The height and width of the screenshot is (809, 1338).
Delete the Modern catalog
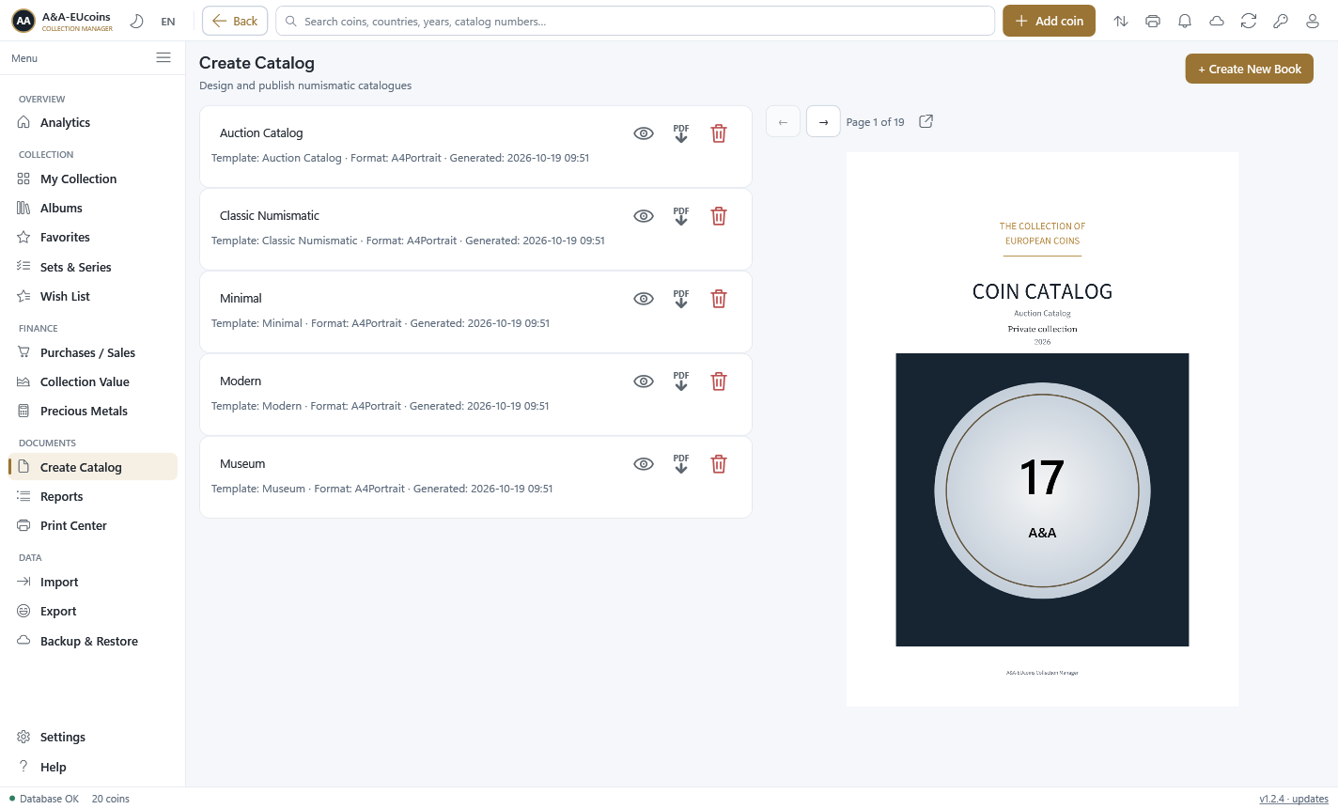pos(719,381)
